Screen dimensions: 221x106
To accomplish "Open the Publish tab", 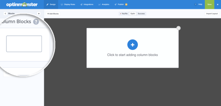I will coord(119,4).
